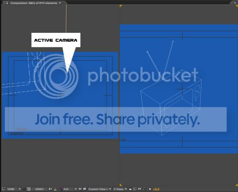Toggle the grid and guide options icon
The height and width of the screenshot is (192, 238).
click(x=29, y=189)
